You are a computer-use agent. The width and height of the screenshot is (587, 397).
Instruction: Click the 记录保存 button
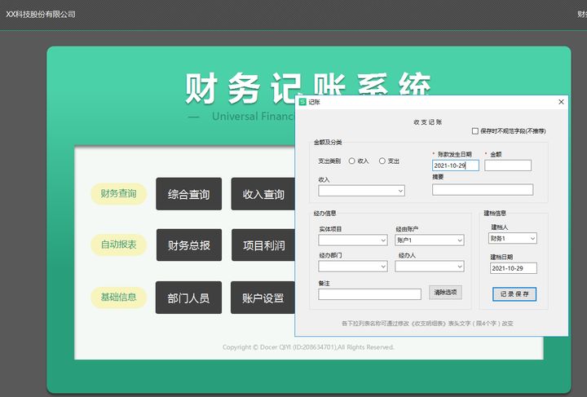(x=514, y=294)
